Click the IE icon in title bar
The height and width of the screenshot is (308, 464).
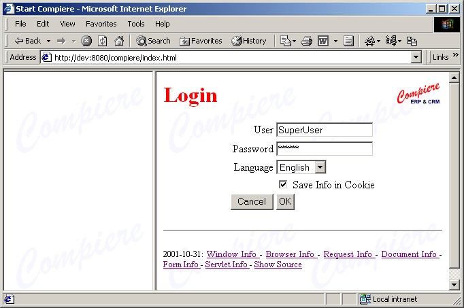(x=9, y=9)
